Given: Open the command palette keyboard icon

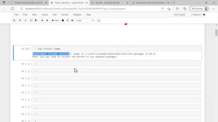Looking at the screenshot, I should point(98,20).
